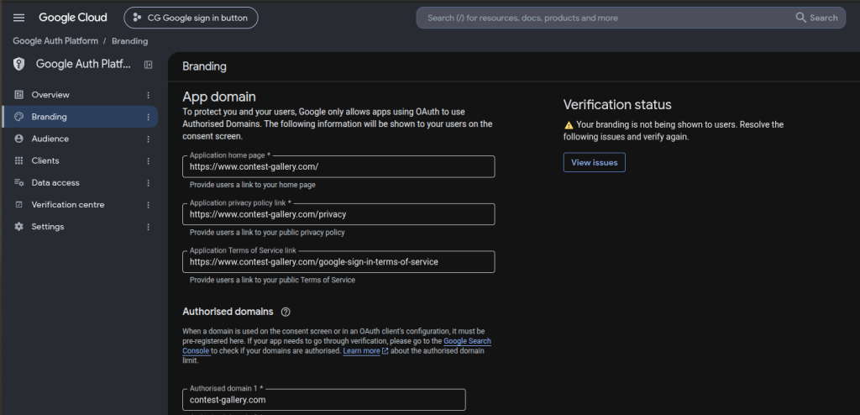This screenshot has height=415, width=860.
Task: Go to Google Auth Platform breadcrumb
Action: 55,41
